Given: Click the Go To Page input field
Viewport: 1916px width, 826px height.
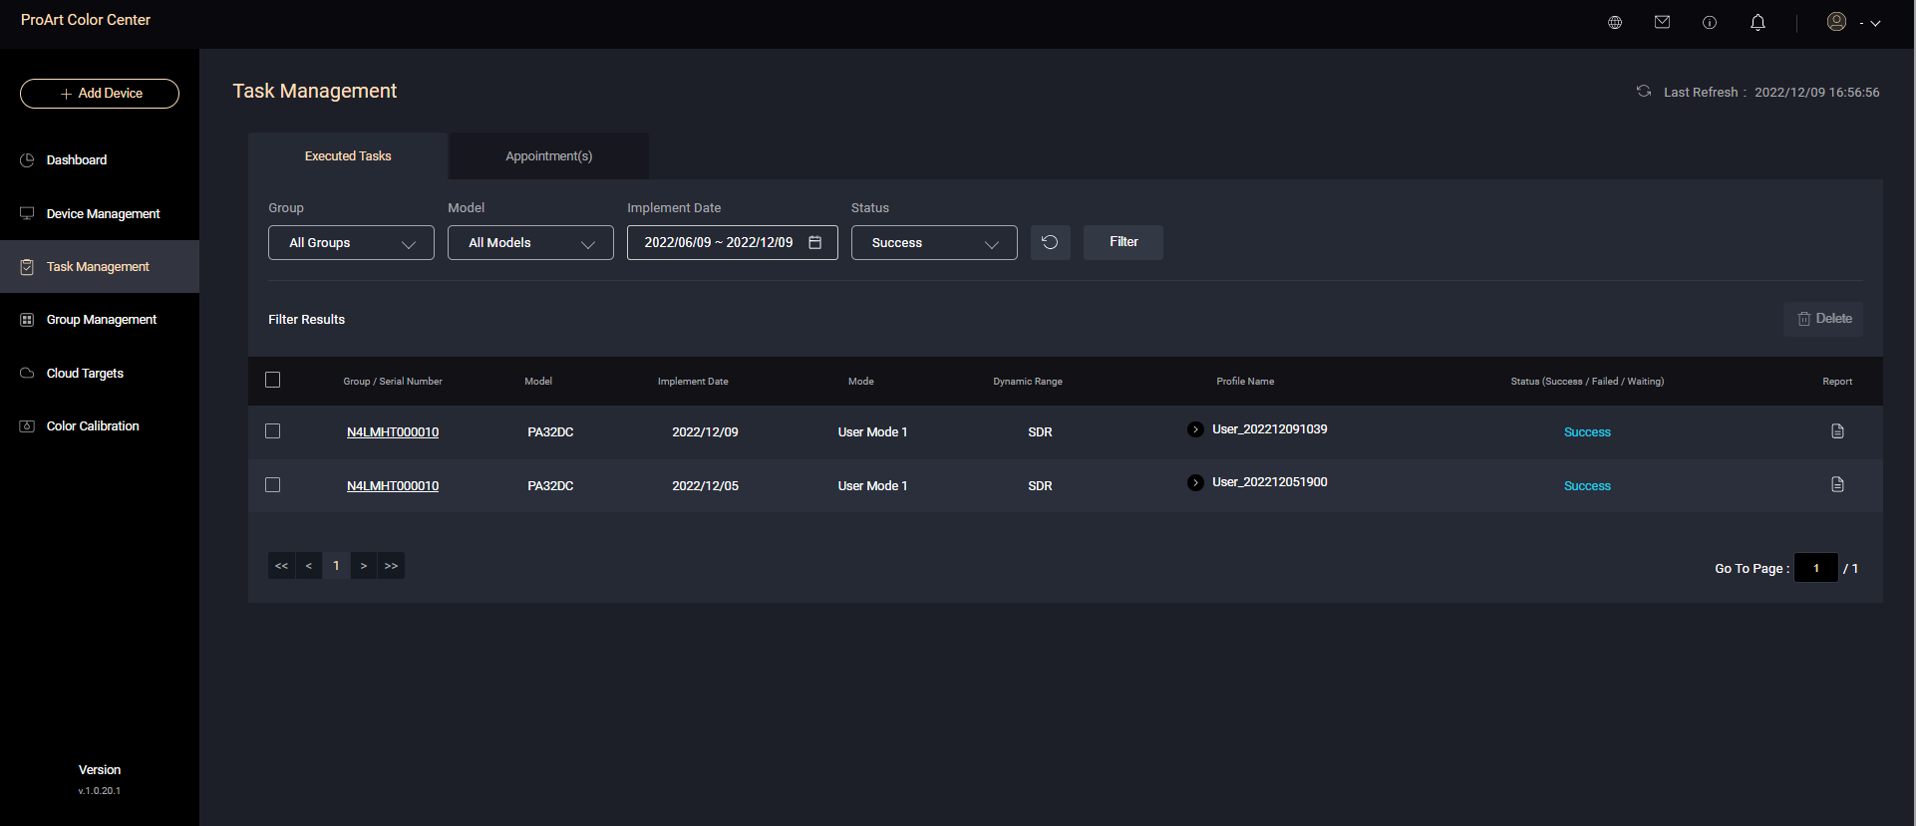Looking at the screenshot, I should [1815, 568].
